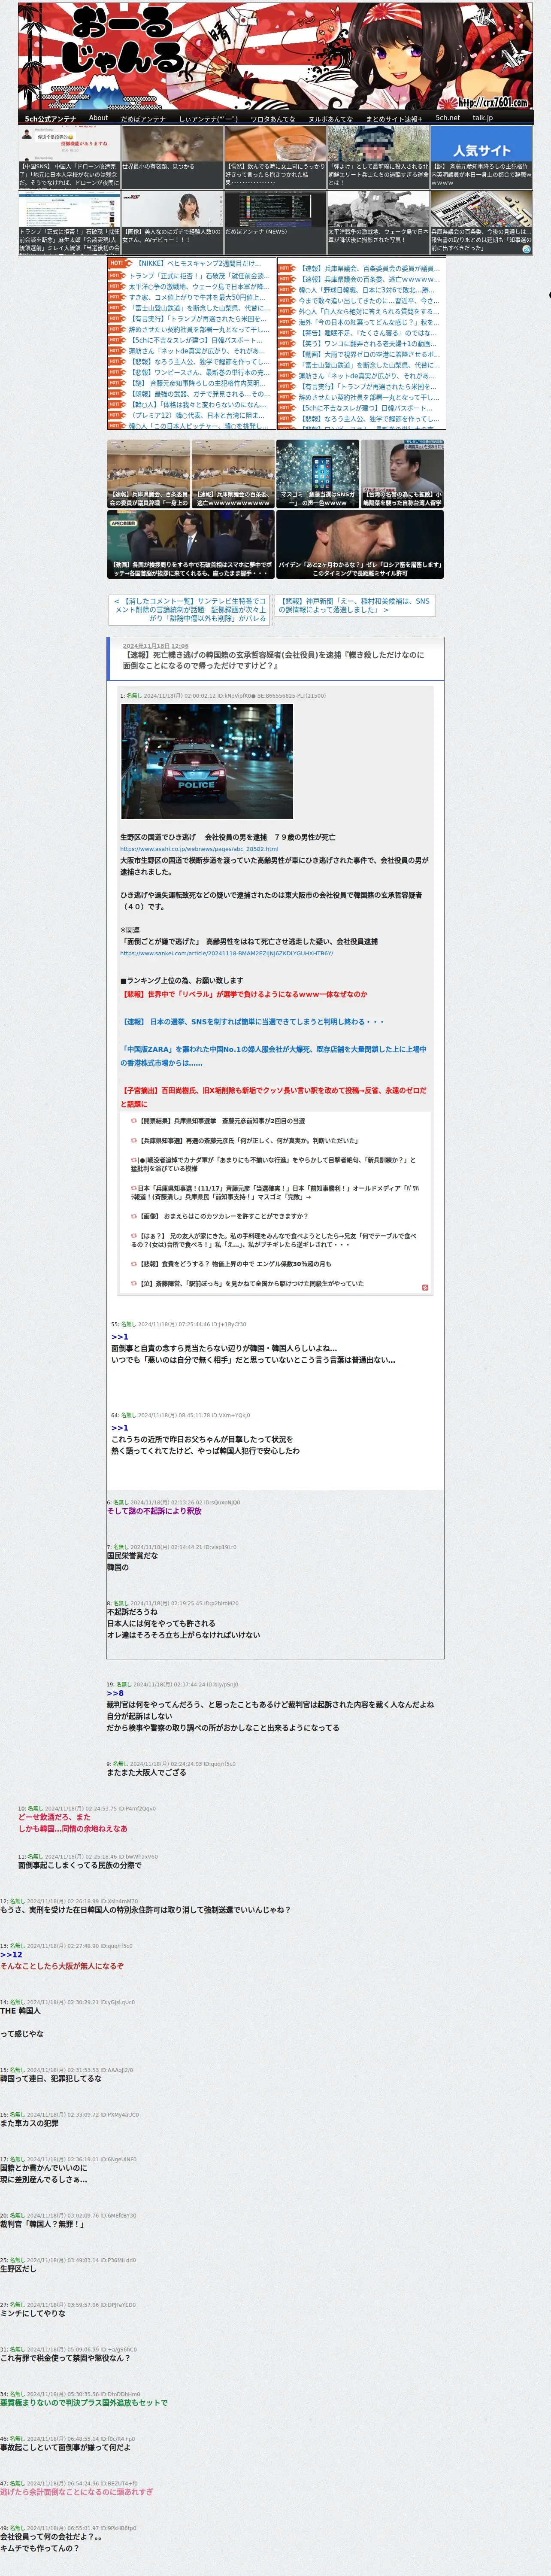The width and height of the screenshot is (551, 2576).
Task: Click feed icon beside 戦没者追悼でカナダ軍 entry
Action: point(133,1160)
